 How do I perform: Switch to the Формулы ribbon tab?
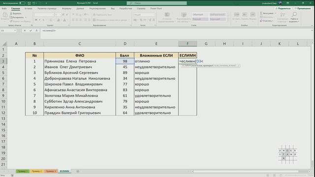click(x=67, y=8)
